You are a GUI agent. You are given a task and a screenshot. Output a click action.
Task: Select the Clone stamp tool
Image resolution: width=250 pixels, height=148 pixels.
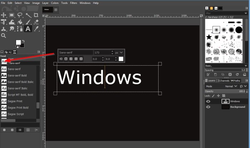click(4, 29)
